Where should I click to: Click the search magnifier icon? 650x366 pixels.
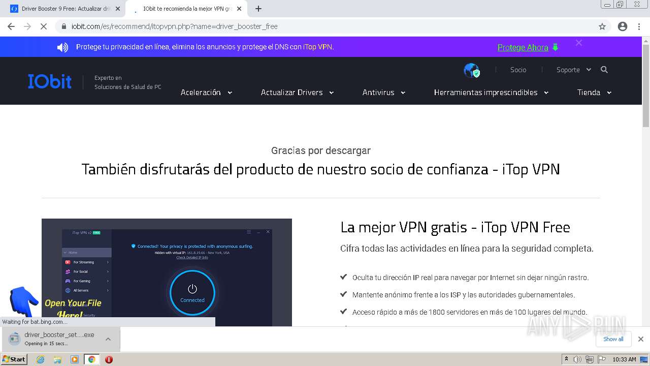(604, 70)
